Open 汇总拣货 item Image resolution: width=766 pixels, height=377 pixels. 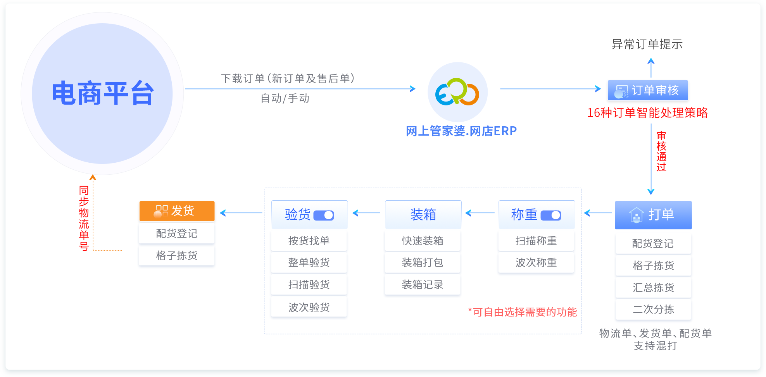click(x=653, y=287)
